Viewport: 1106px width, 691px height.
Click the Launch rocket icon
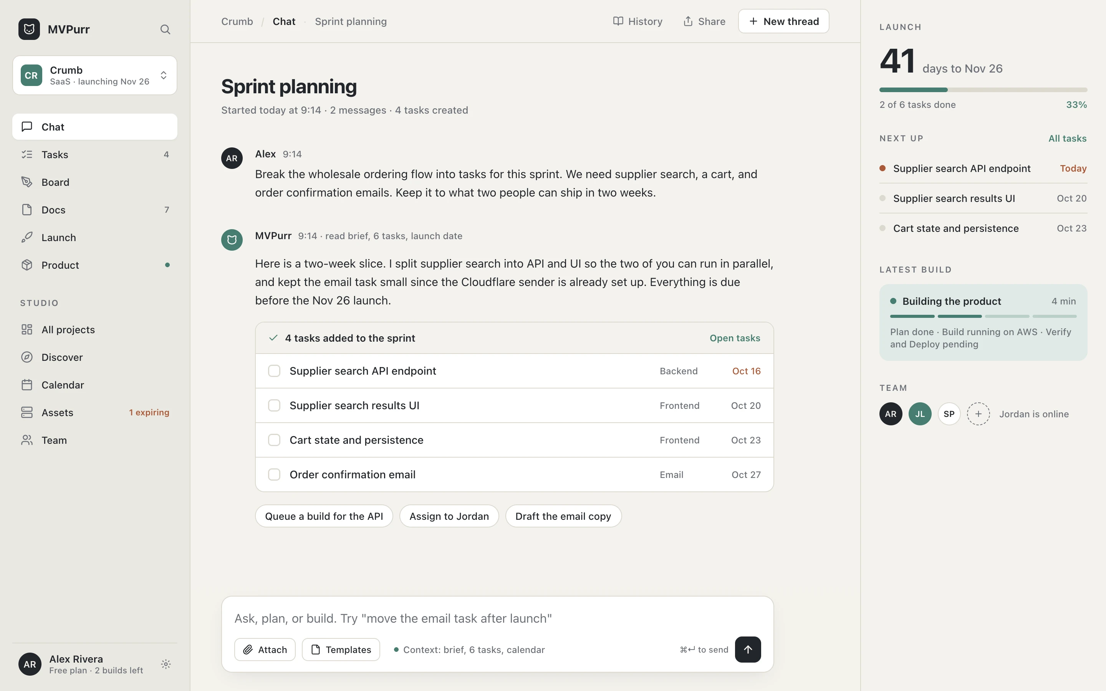27,237
